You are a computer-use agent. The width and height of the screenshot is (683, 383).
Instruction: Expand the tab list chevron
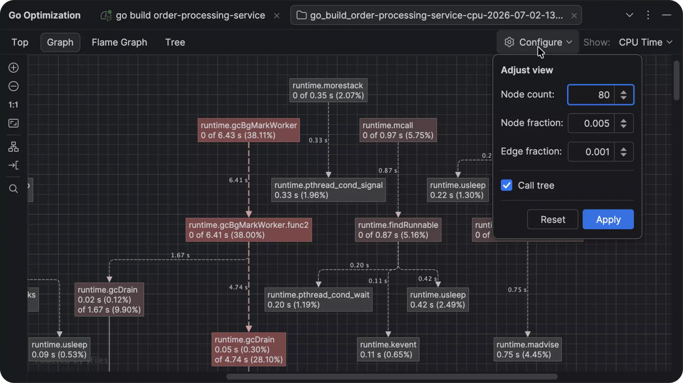pyautogui.click(x=630, y=15)
